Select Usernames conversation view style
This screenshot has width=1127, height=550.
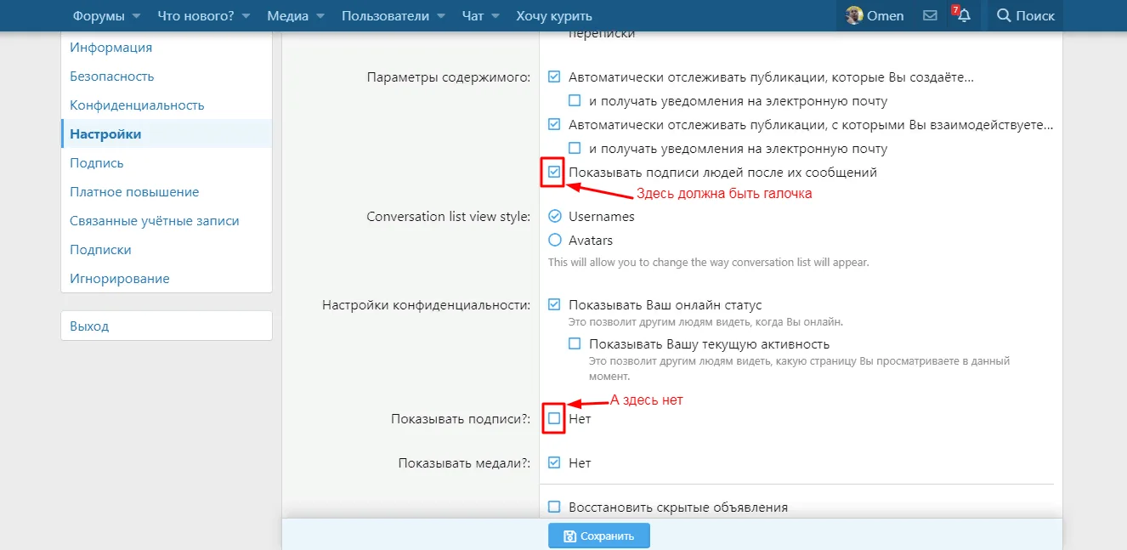[554, 216]
